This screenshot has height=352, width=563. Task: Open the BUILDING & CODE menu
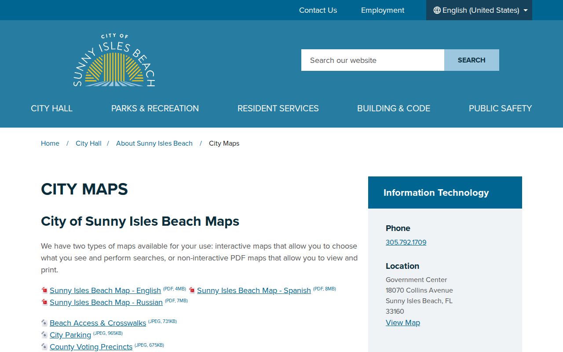pyautogui.click(x=394, y=108)
